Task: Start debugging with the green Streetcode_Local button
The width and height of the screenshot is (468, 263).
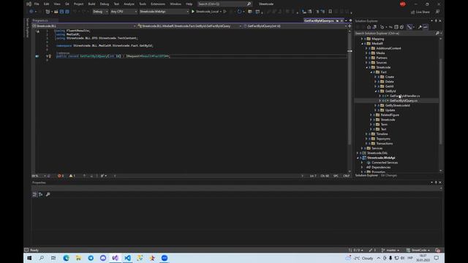Action: coord(205,12)
